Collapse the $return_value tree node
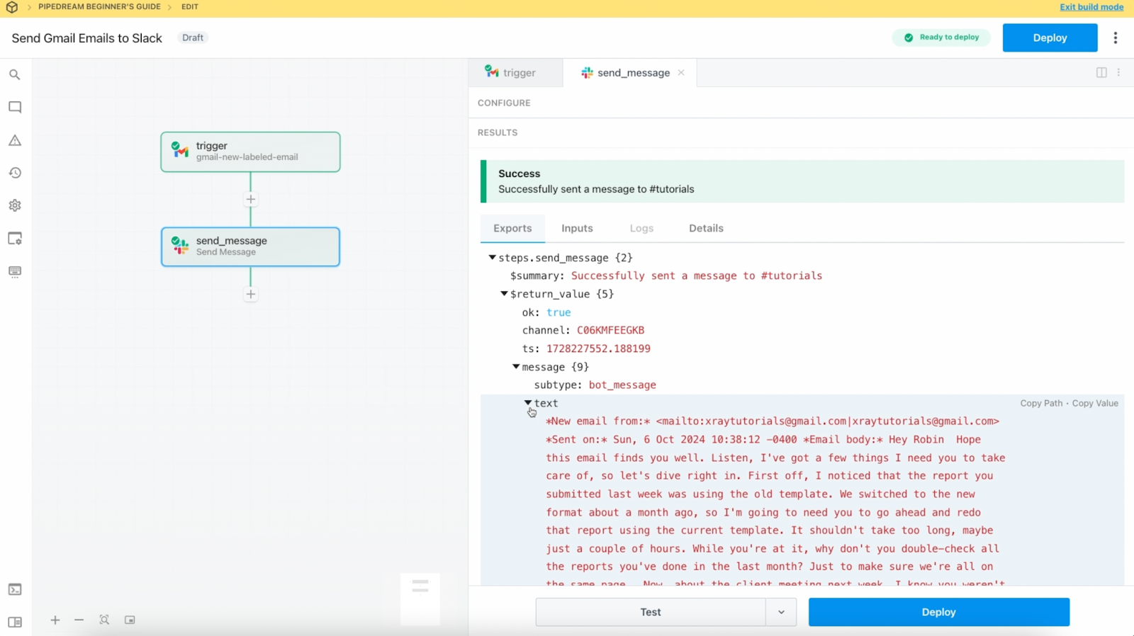Screen dimensions: 1134x636 pos(504,294)
